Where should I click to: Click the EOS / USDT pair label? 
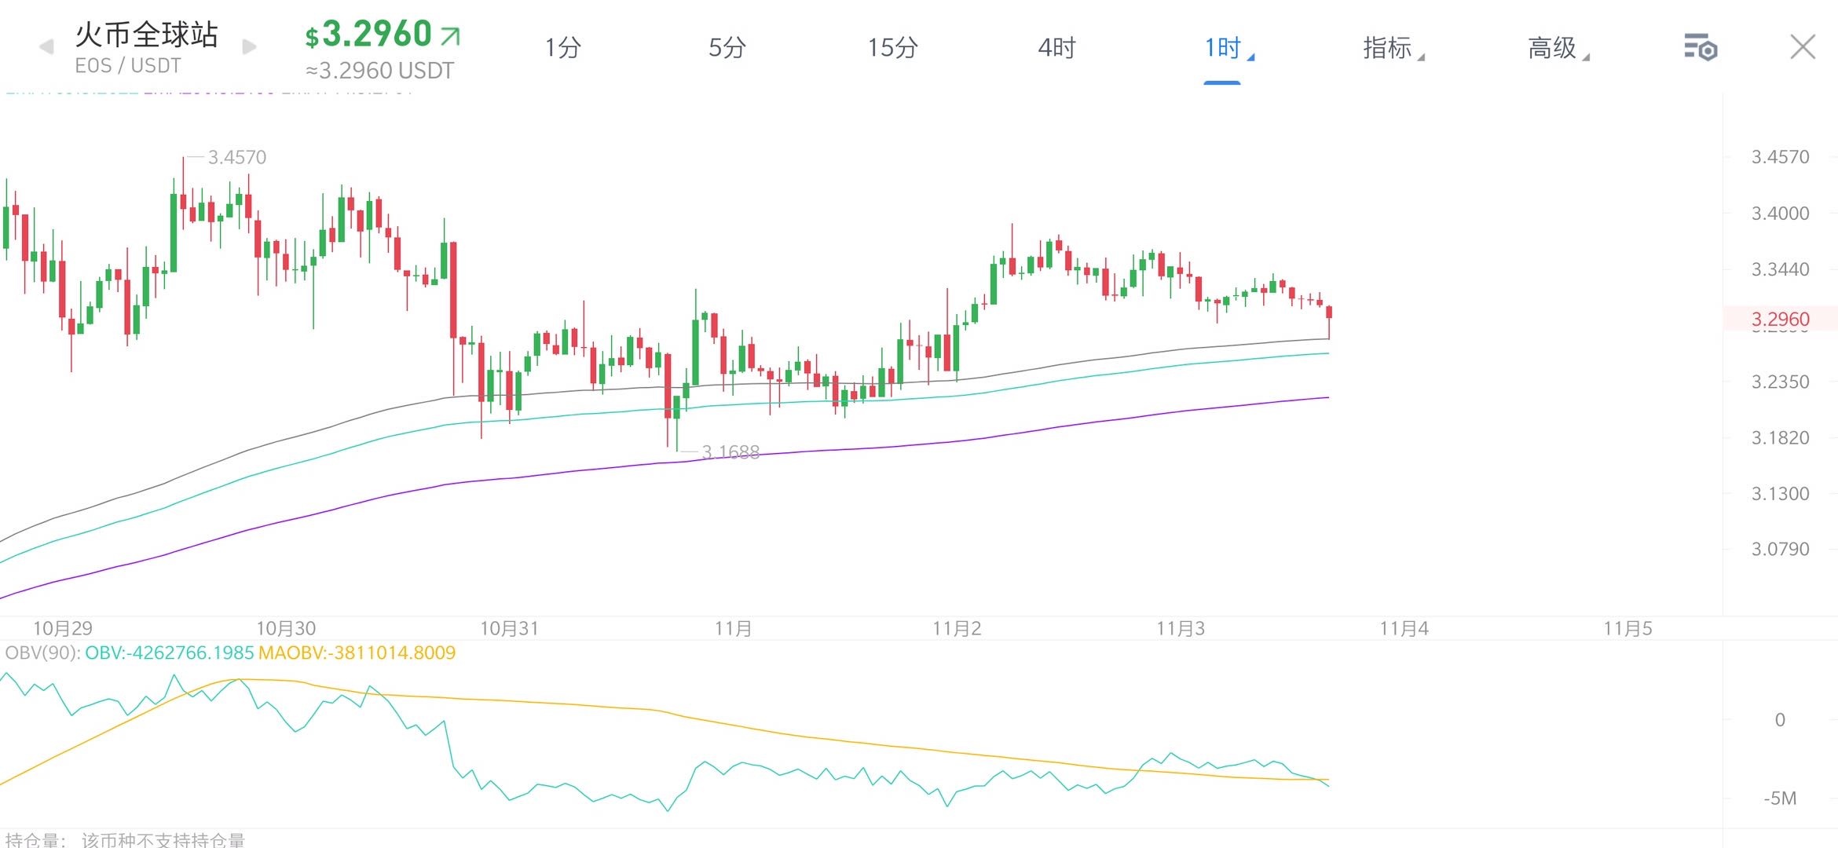pos(128,66)
